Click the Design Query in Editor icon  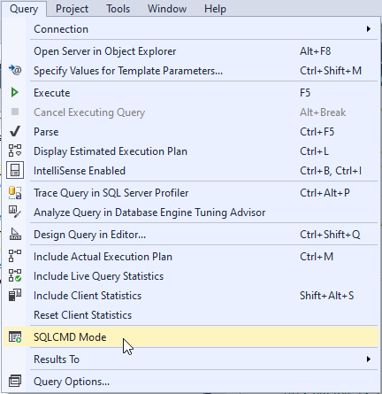tap(15, 235)
